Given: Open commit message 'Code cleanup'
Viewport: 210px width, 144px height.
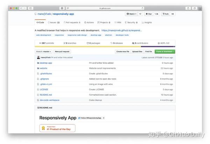Looking at the screenshot, I should click(96, 100).
